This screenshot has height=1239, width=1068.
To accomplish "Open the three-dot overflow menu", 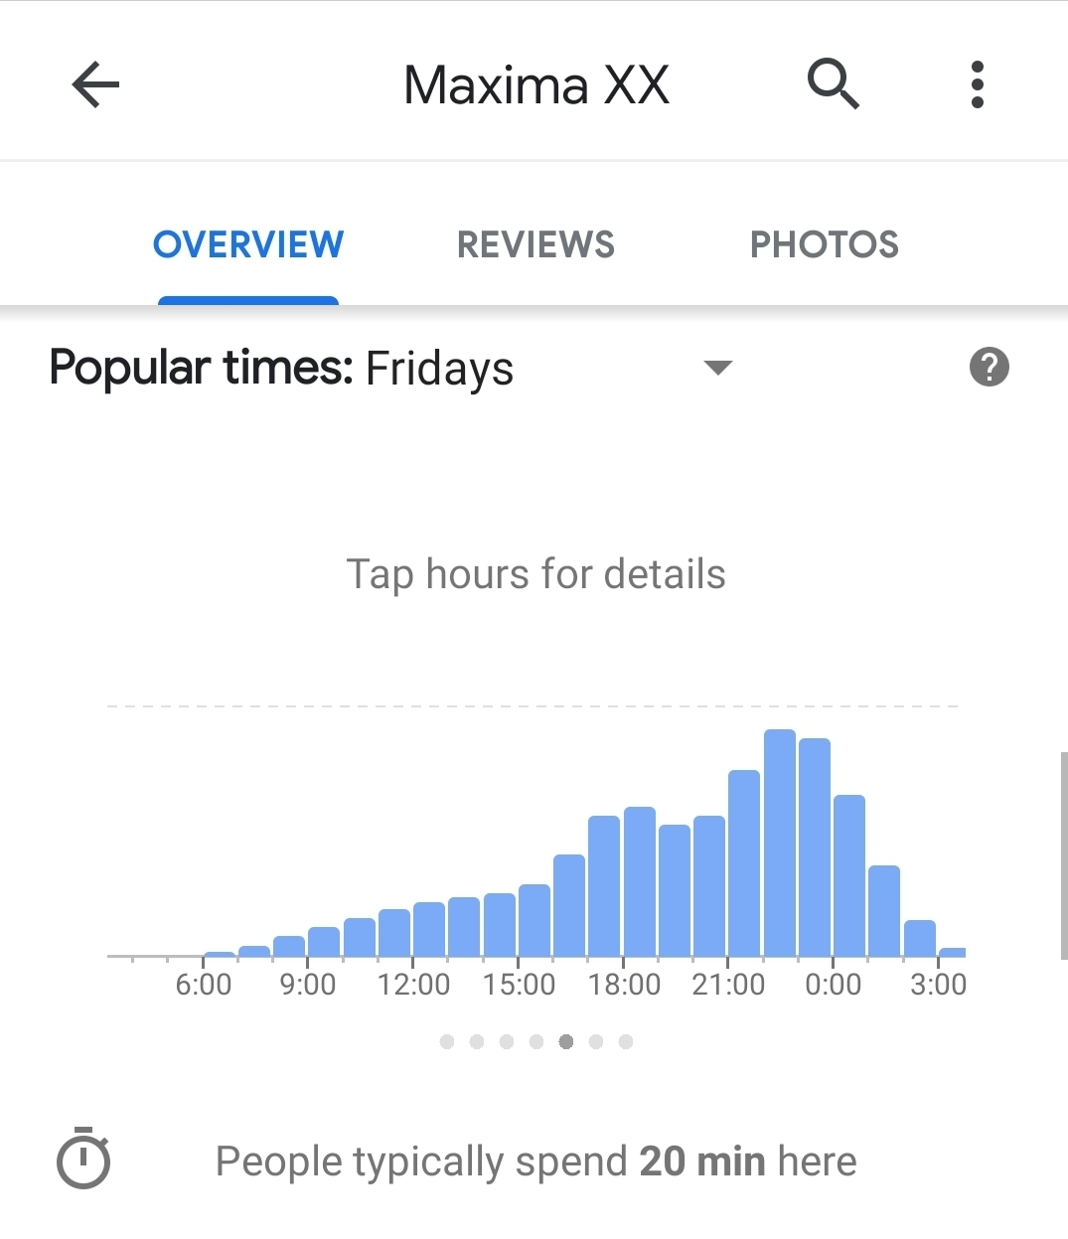I will (x=978, y=84).
